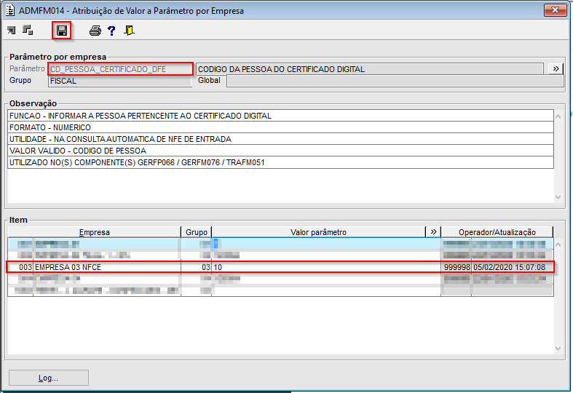The image size is (573, 393).
Task: Click the Grupo column header in Item table
Action: coord(197,232)
